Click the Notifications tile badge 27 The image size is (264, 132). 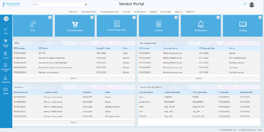(218, 18)
